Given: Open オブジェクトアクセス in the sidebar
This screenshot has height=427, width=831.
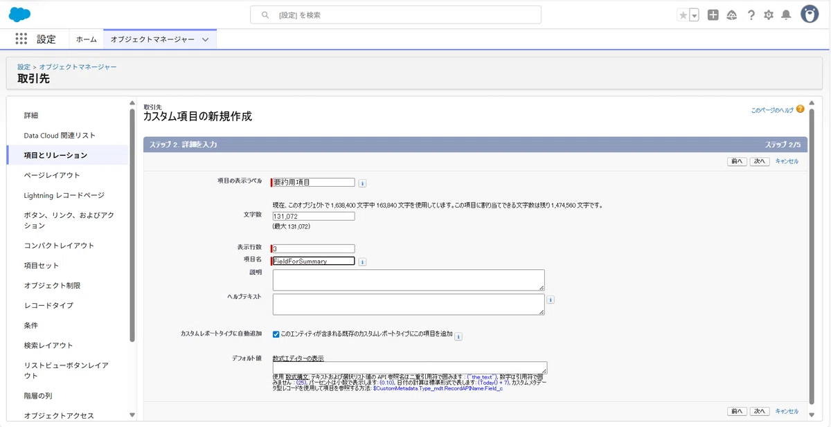Looking at the screenshot, I should [x=59, y=416].
